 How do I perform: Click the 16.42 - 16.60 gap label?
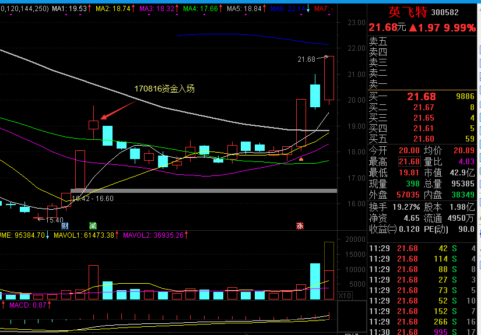point(93,198)
